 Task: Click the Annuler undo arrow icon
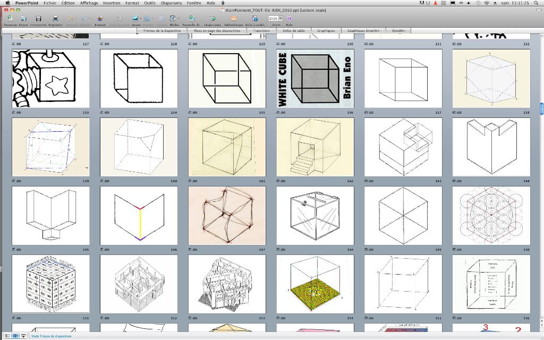(x=70, y=19)
